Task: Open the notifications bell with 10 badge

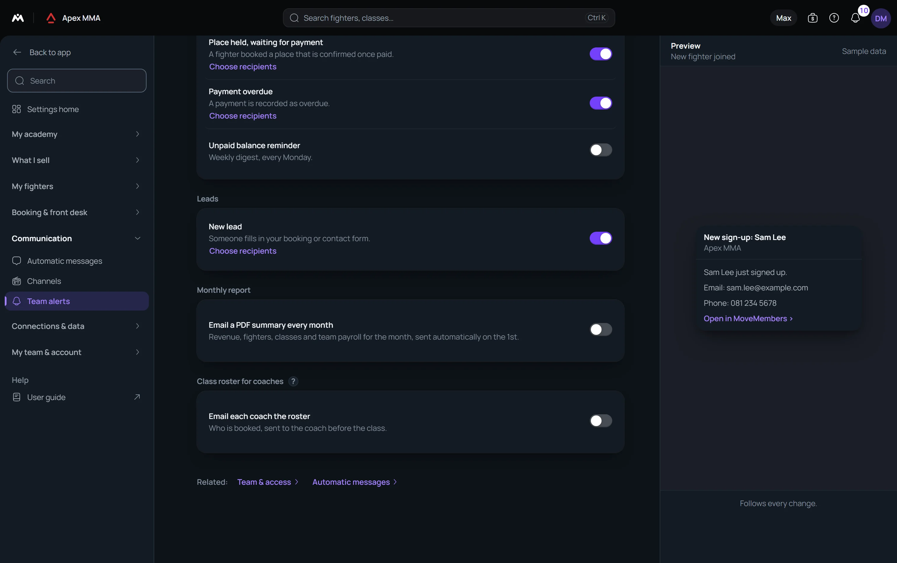Action: pyautogui.click(x=856, y=18)
